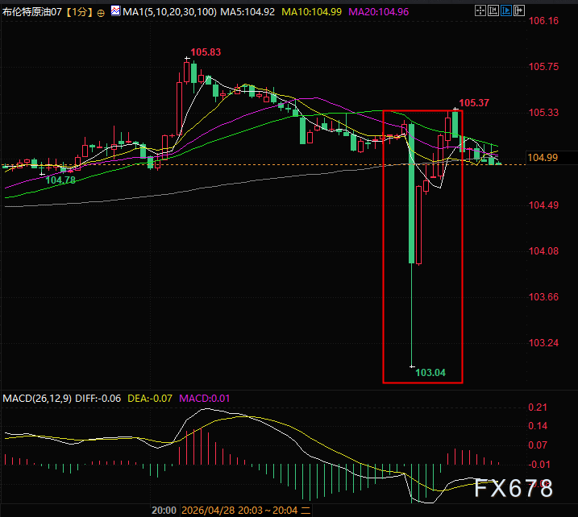Click the 20:00 time axis marker
578x517 pixels.
pyautogui.click(x=164, y=511)
